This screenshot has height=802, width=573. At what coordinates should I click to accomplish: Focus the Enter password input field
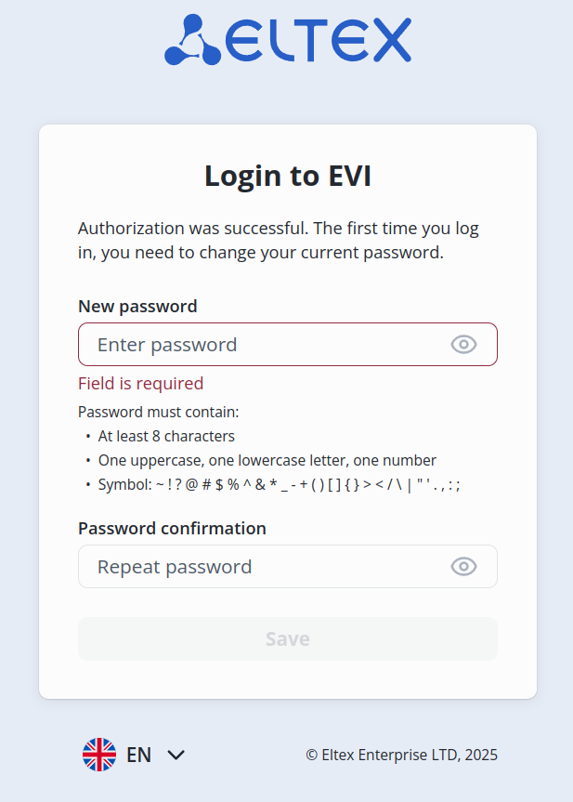pyautogui.click(x=265, y=345)
